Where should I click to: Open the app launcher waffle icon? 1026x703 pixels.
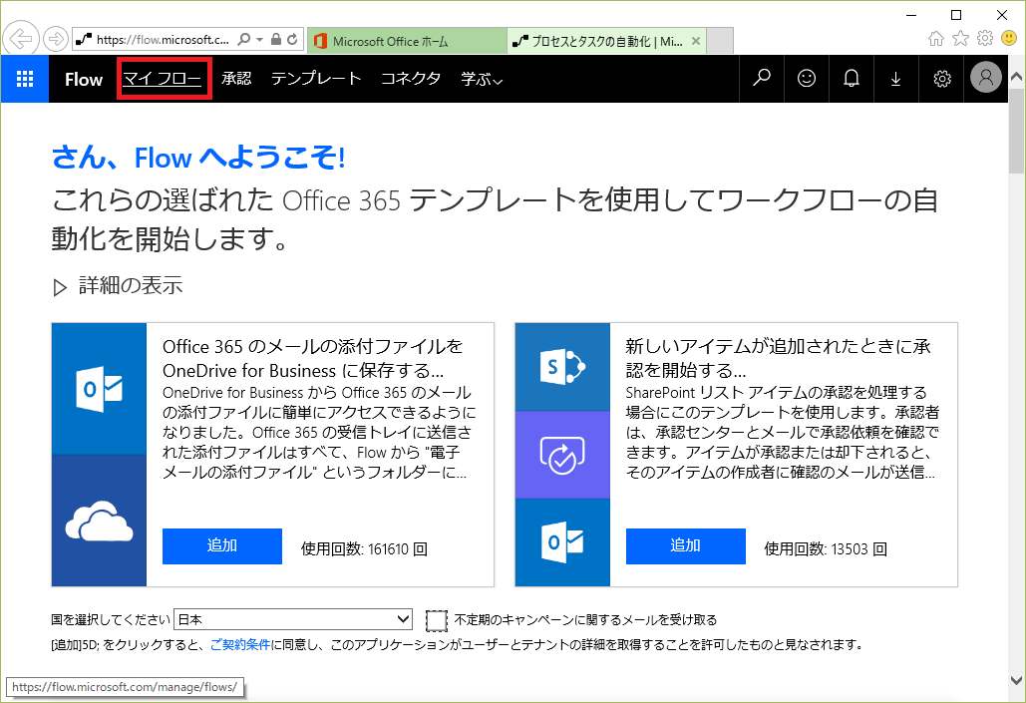point(25,79)
